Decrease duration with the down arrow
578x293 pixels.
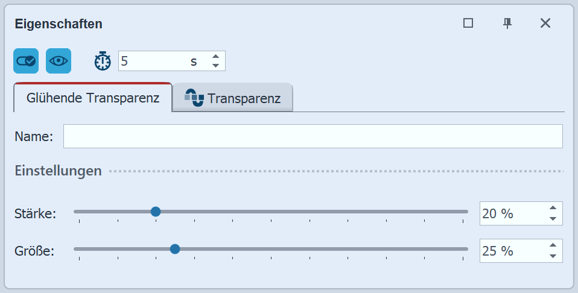click(215, 66)
